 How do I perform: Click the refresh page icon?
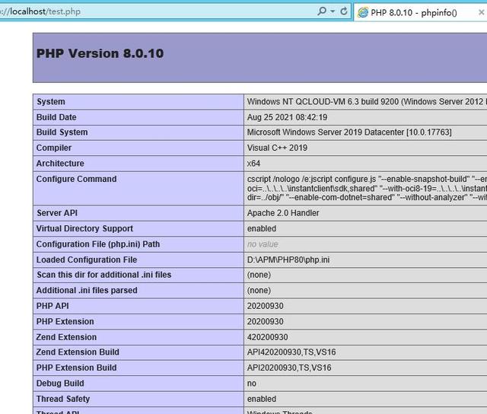(344, 11)
